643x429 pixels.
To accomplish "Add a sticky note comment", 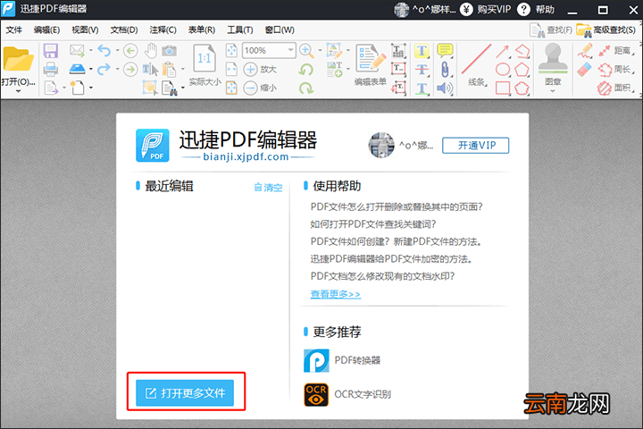I will coord(445,51).
